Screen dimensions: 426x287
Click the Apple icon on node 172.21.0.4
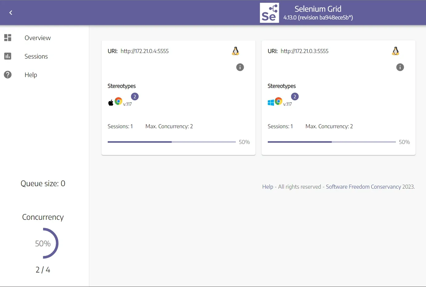[111, 102]
